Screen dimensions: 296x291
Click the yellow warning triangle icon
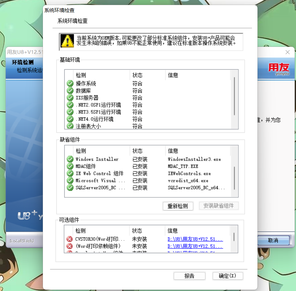point(67,41)
